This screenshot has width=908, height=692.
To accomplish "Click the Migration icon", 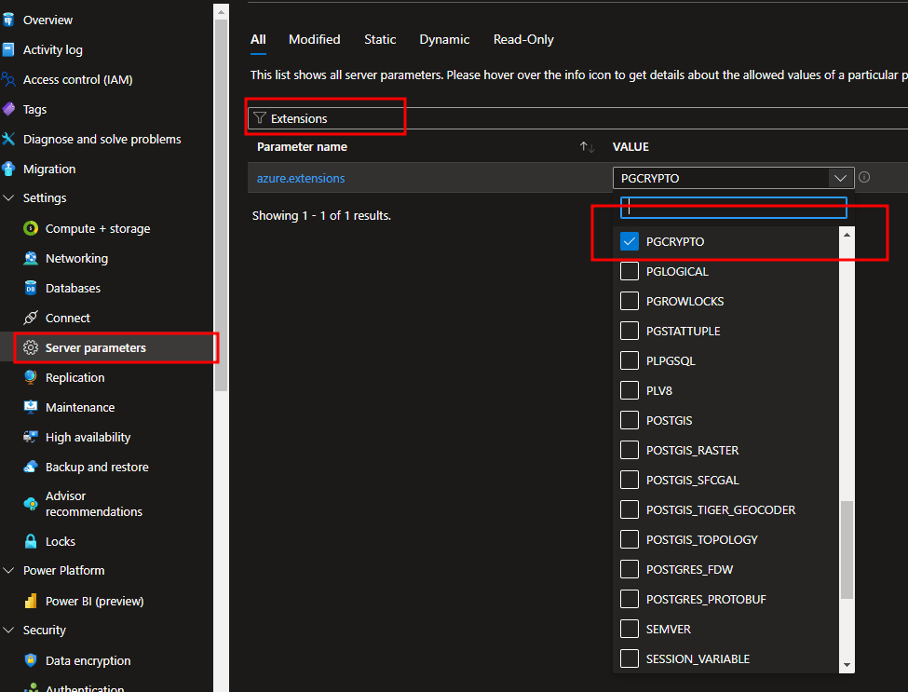I will click(x=8, y=169).
